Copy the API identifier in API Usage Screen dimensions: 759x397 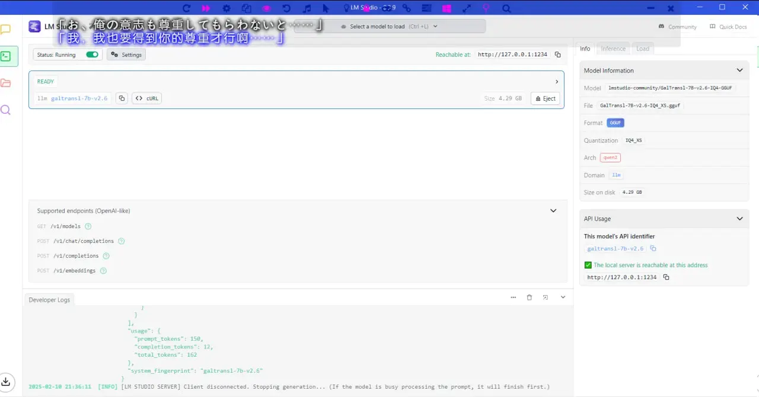pos(653,249)
